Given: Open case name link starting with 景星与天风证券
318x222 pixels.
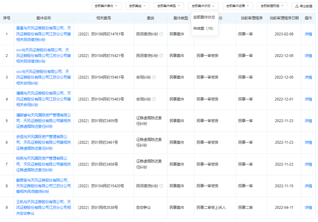Looking at the screenshot, I should click(44, 34).
